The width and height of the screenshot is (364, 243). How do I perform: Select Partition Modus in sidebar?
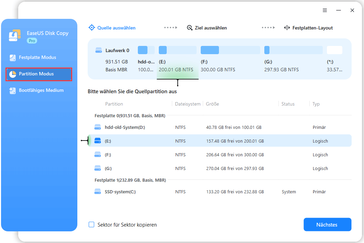click(x=39, y=74)
